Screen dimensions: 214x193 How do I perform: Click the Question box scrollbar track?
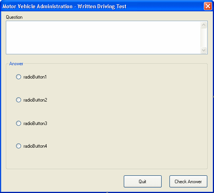(x=203, y=38)
